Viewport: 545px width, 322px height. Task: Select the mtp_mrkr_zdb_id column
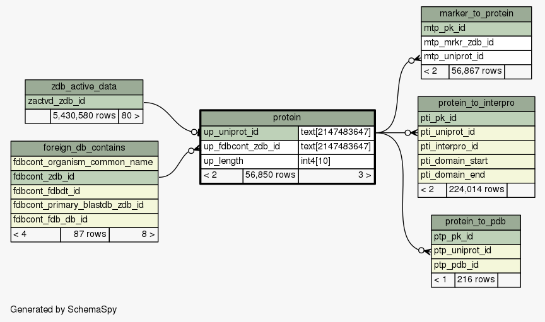point(476,43)
